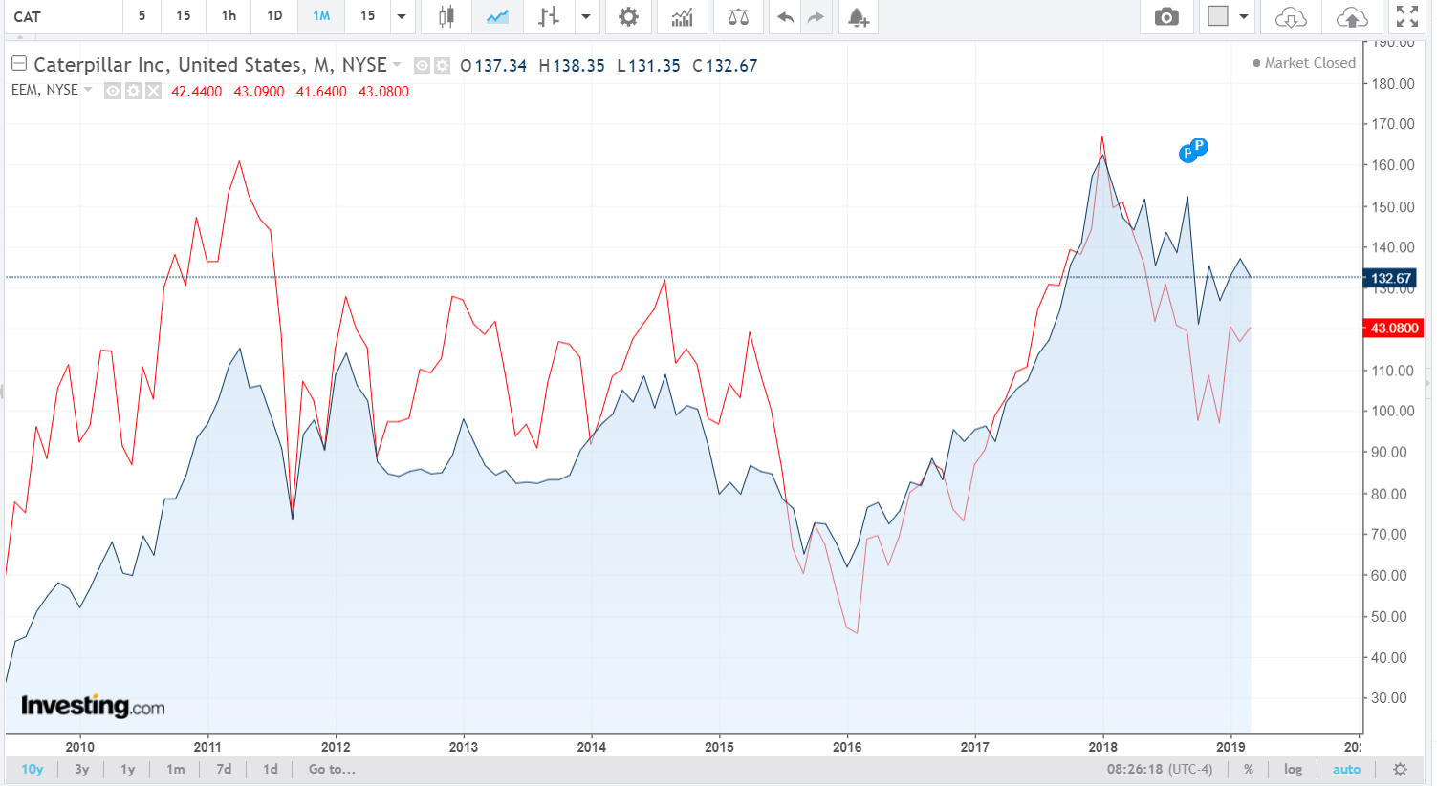
Task: Open the chart style dropdown arrow
Action: tap(585, 16)
